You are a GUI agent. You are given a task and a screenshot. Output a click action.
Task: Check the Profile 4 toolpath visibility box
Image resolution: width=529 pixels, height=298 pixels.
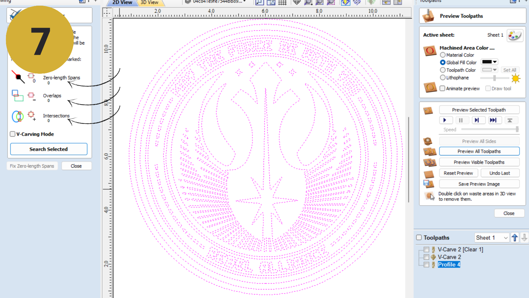coord(426,265)
